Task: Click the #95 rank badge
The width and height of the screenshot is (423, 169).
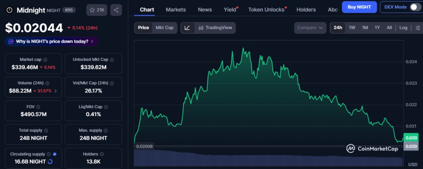Action: 69,10
